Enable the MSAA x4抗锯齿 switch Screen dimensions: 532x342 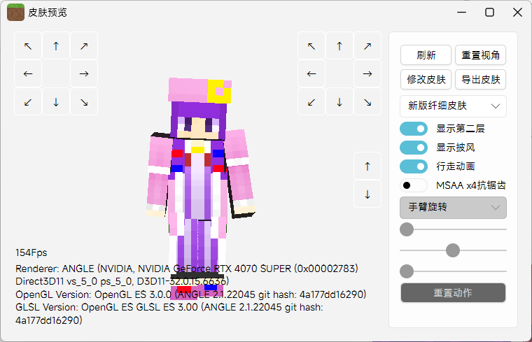pos(414,185)
